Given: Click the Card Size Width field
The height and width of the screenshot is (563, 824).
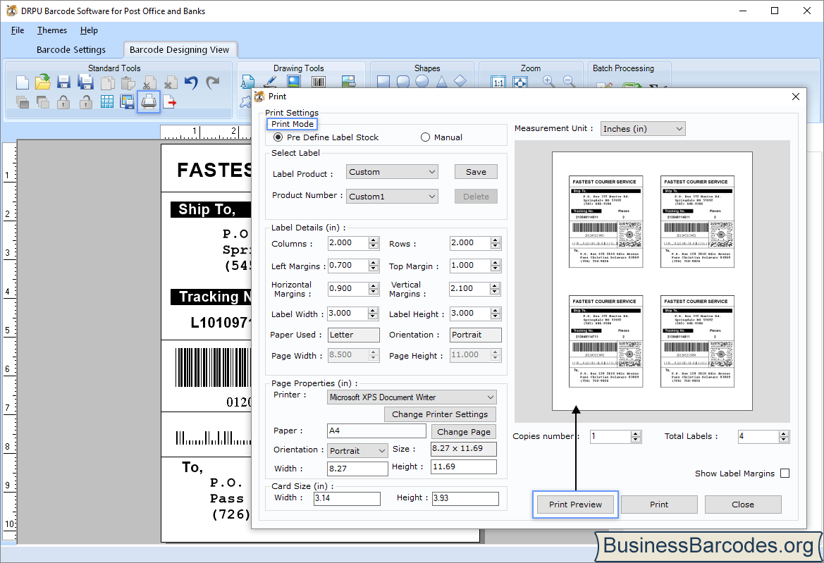Looking at the screenshot, I should tap(347, 498).
